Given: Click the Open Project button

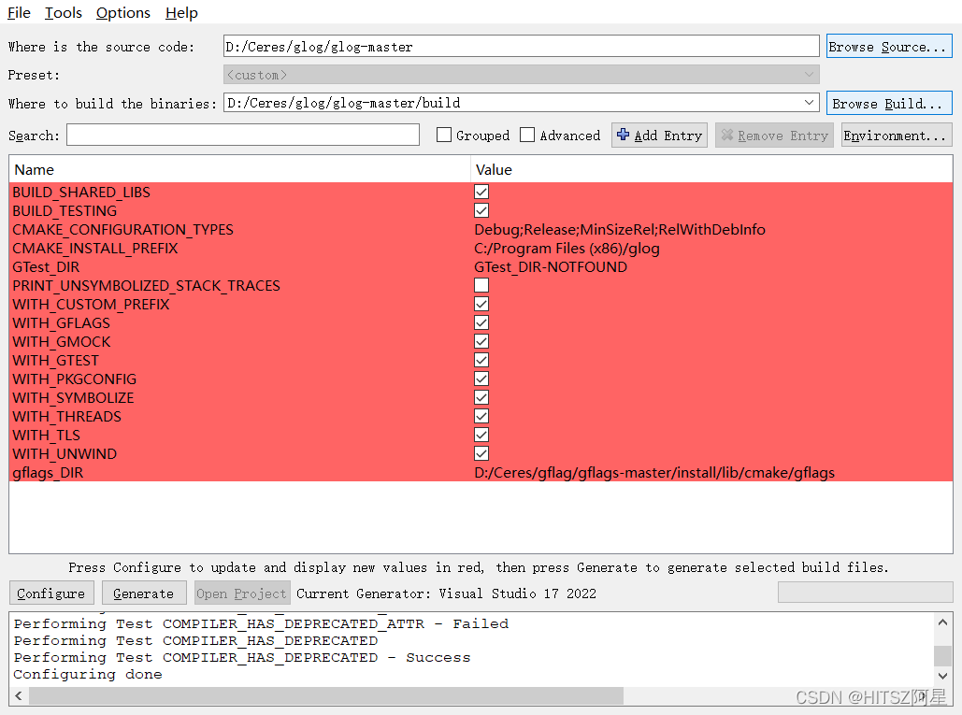Looking at the screenshot, I should point(241,593).
